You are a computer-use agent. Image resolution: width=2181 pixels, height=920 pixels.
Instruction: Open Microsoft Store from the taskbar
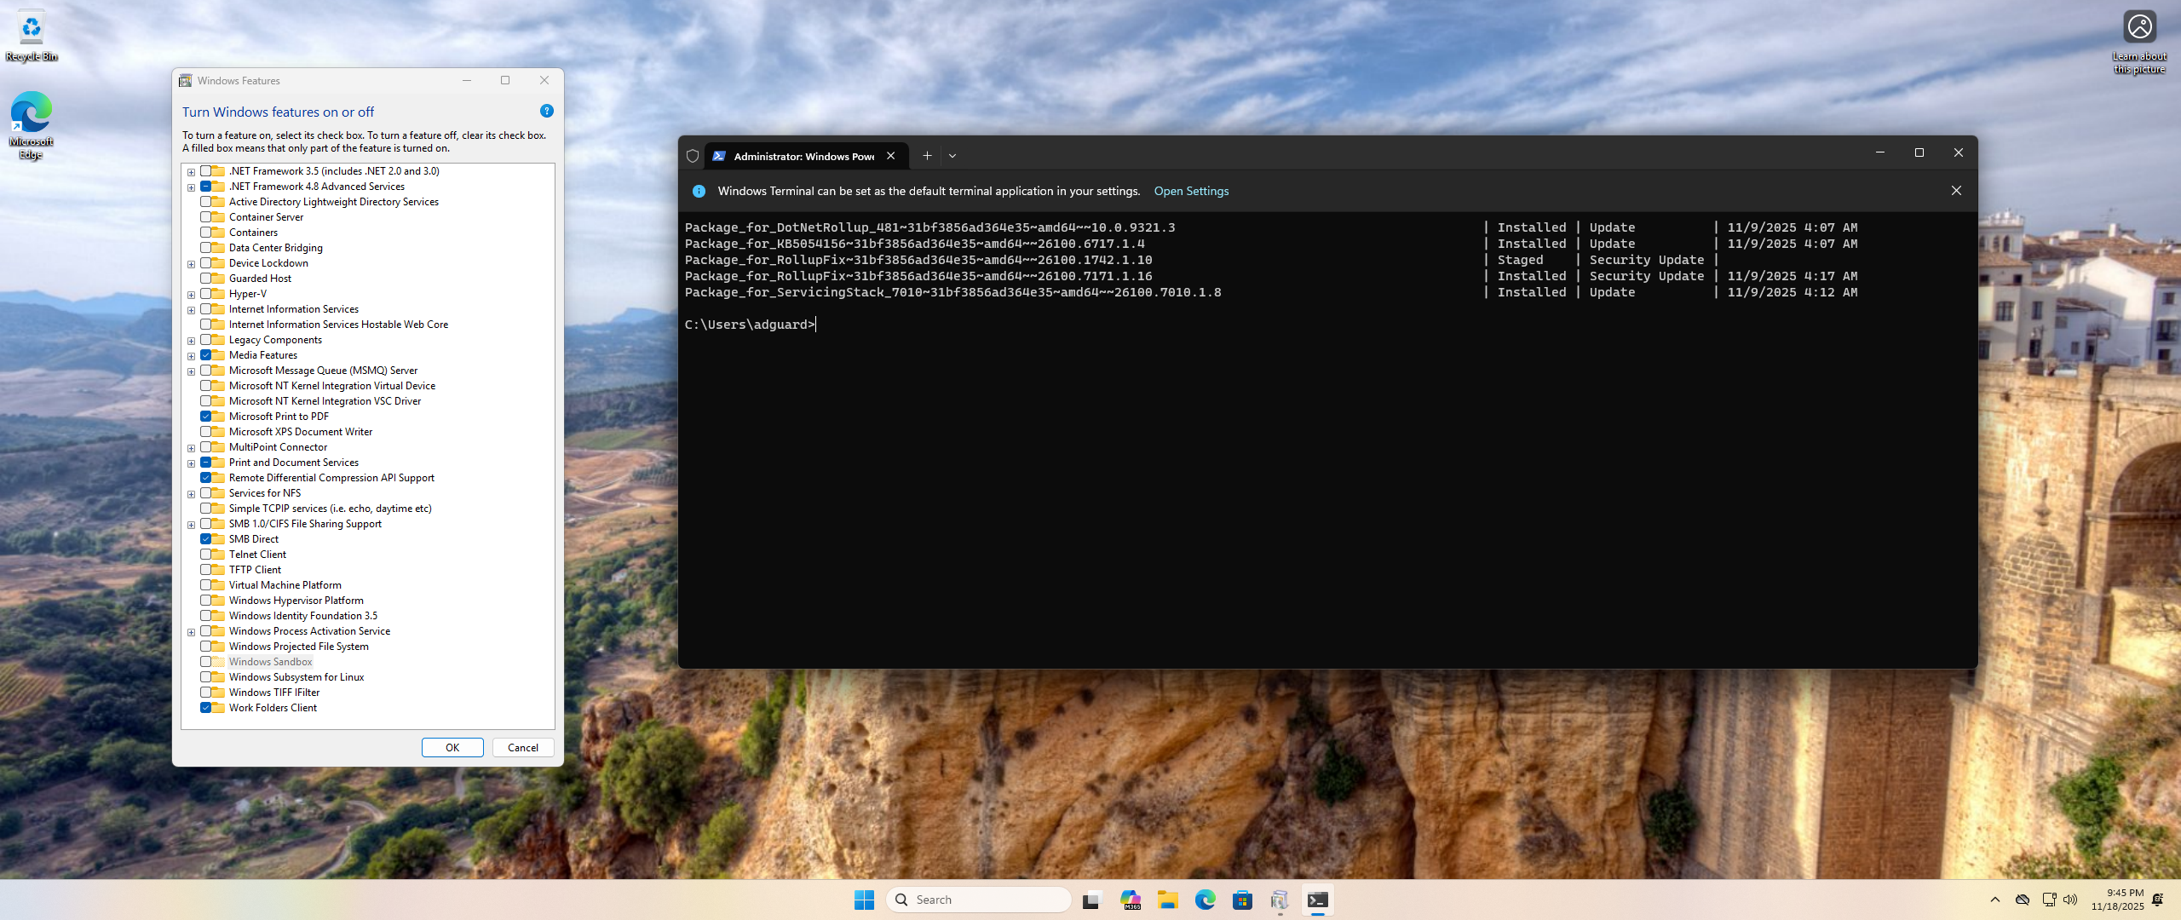click(x=1242, y=900)
